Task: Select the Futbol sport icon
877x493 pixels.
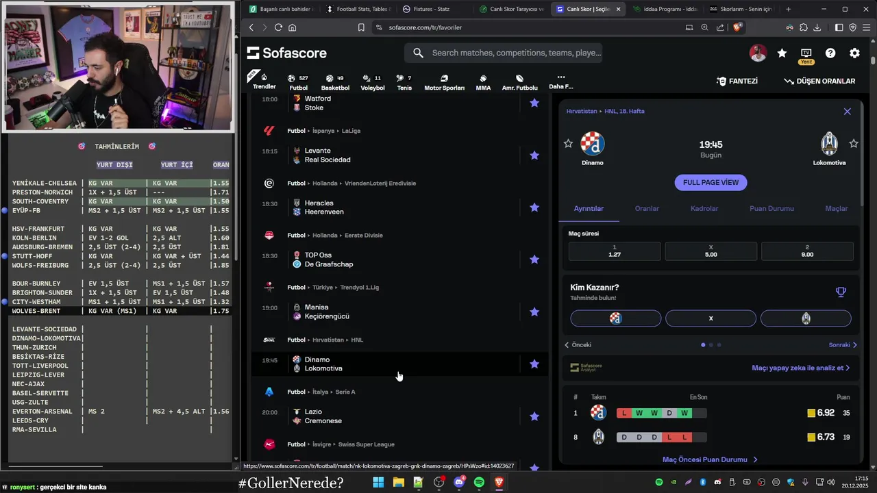Action: click(x=298, y=82)
